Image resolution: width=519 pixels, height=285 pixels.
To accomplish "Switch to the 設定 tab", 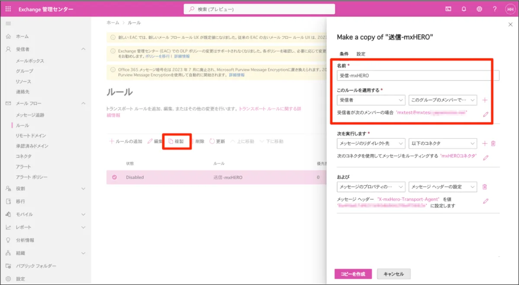I will pos(361,54).
